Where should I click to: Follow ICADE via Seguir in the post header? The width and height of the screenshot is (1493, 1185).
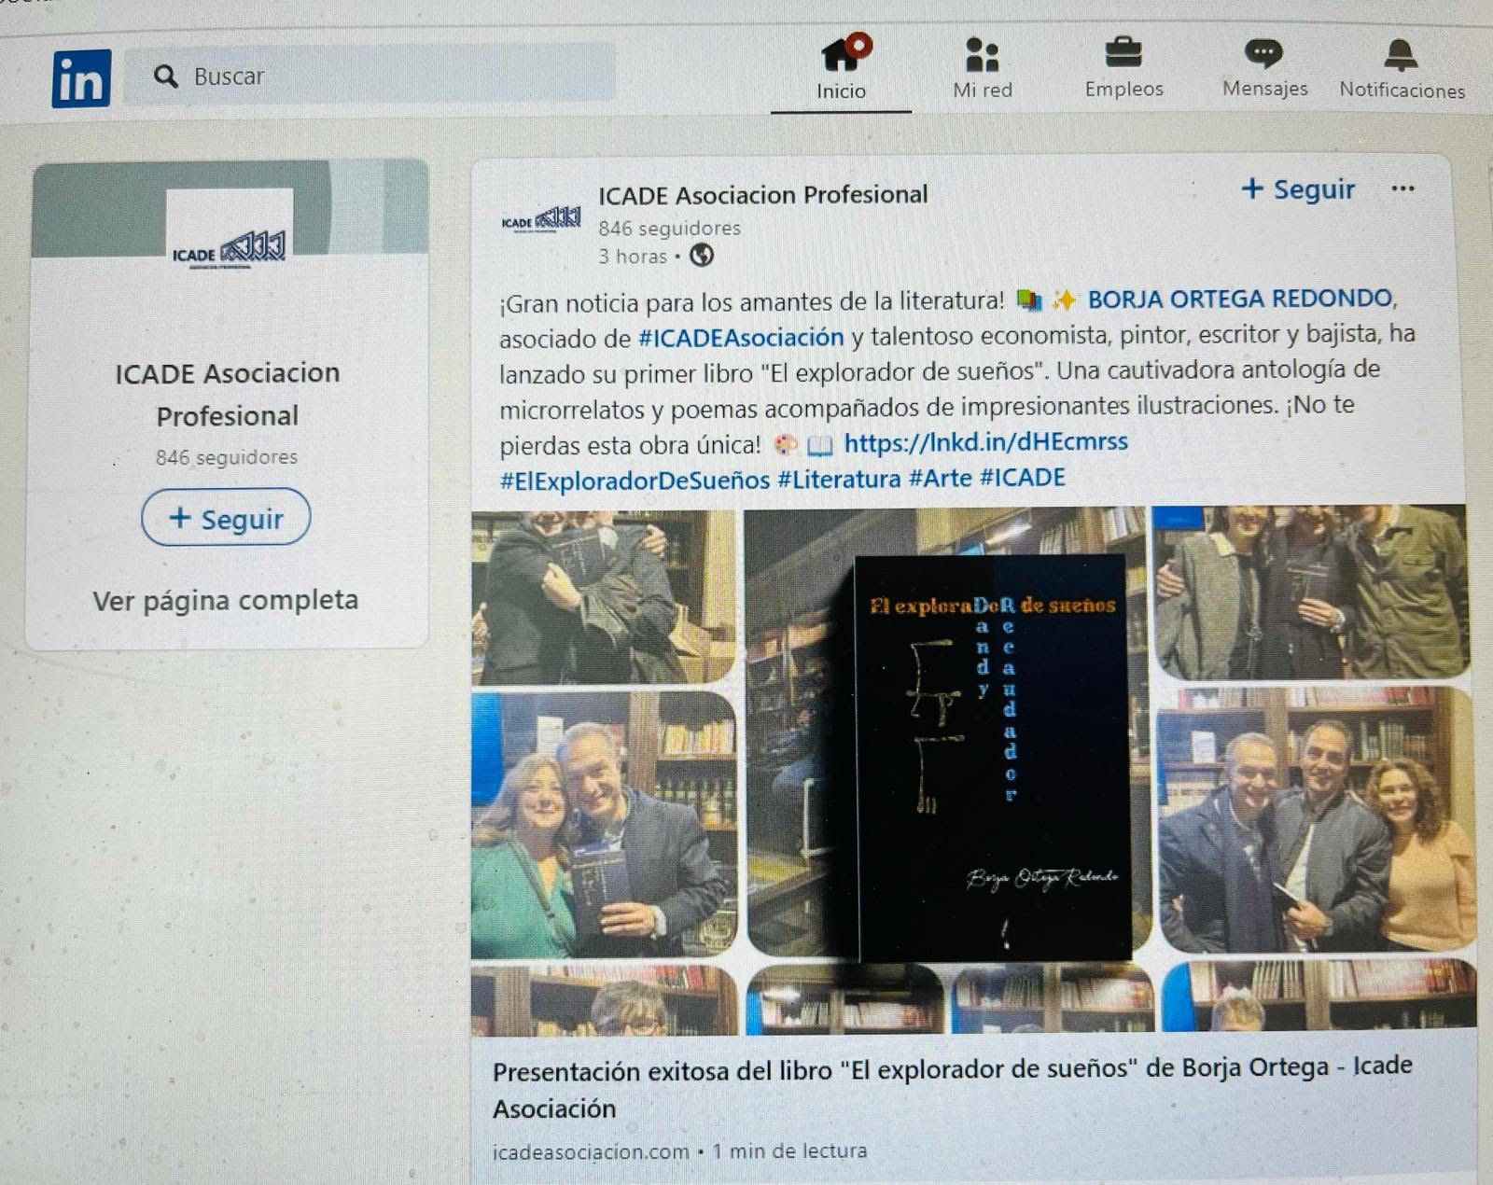(1298, 189)
